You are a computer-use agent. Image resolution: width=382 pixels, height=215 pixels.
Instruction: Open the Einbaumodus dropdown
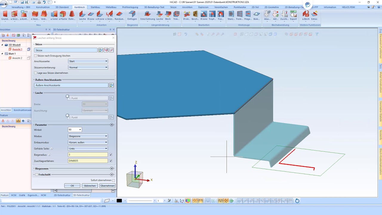click(x=88, y=142)
